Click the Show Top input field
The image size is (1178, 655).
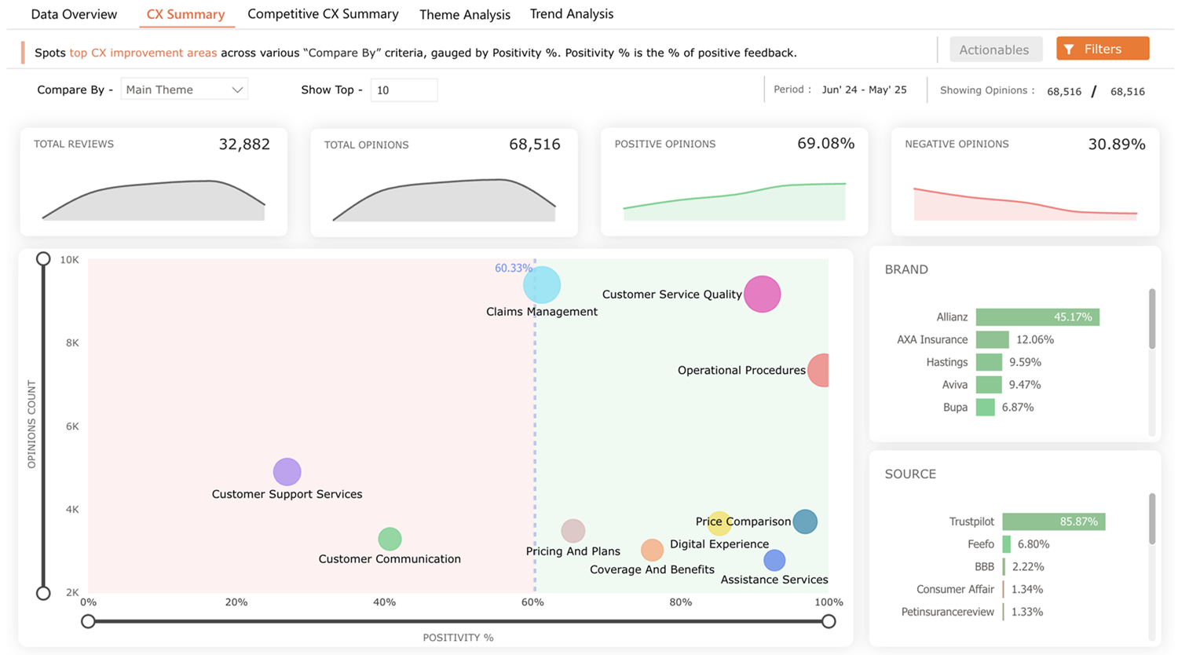pyautogui.click(x=404, y=90)
